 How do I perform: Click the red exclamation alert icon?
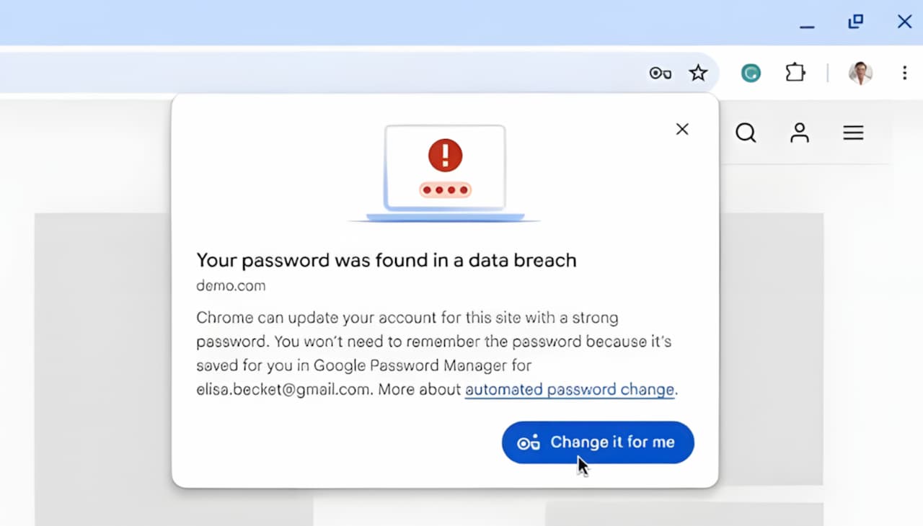pos(445,154)
